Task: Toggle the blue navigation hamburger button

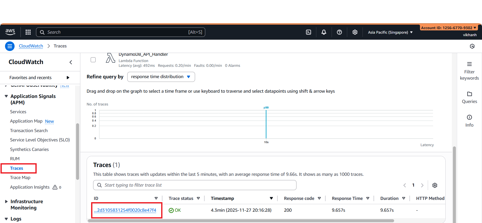Action: coord(10,46)
